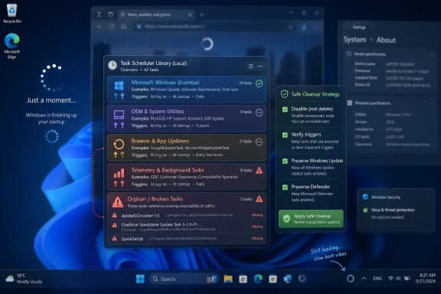The width and height of the screenshot is (441, 294).
Task: Click the warning icon beside AdobeGCInvoker-1.0
Action: click(x=115, y=215)
